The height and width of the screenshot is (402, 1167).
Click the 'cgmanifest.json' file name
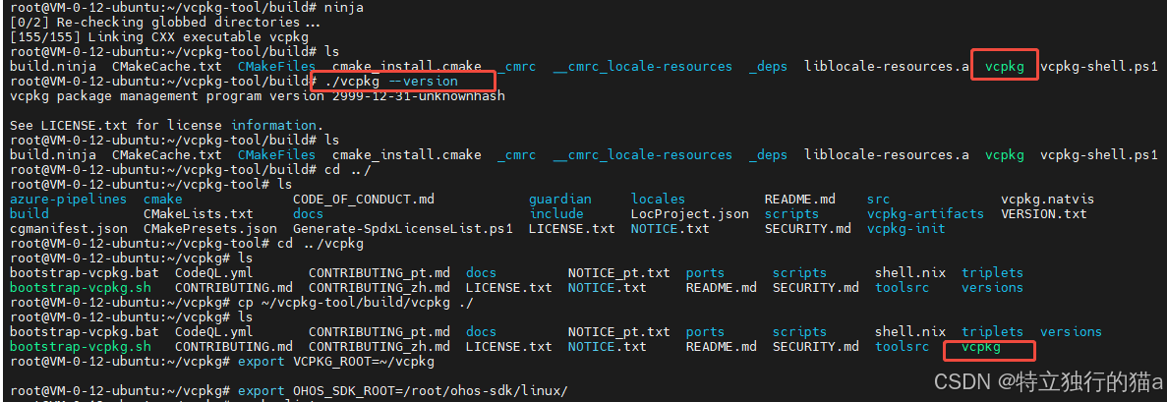[x=69, y=229]
